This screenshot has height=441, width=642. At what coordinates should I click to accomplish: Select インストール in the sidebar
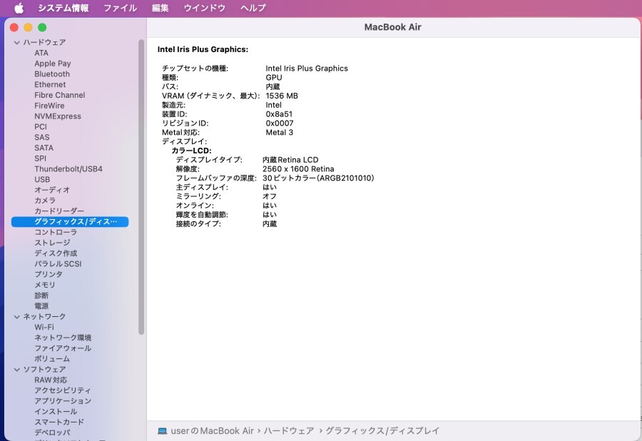[x=56, y=412]
